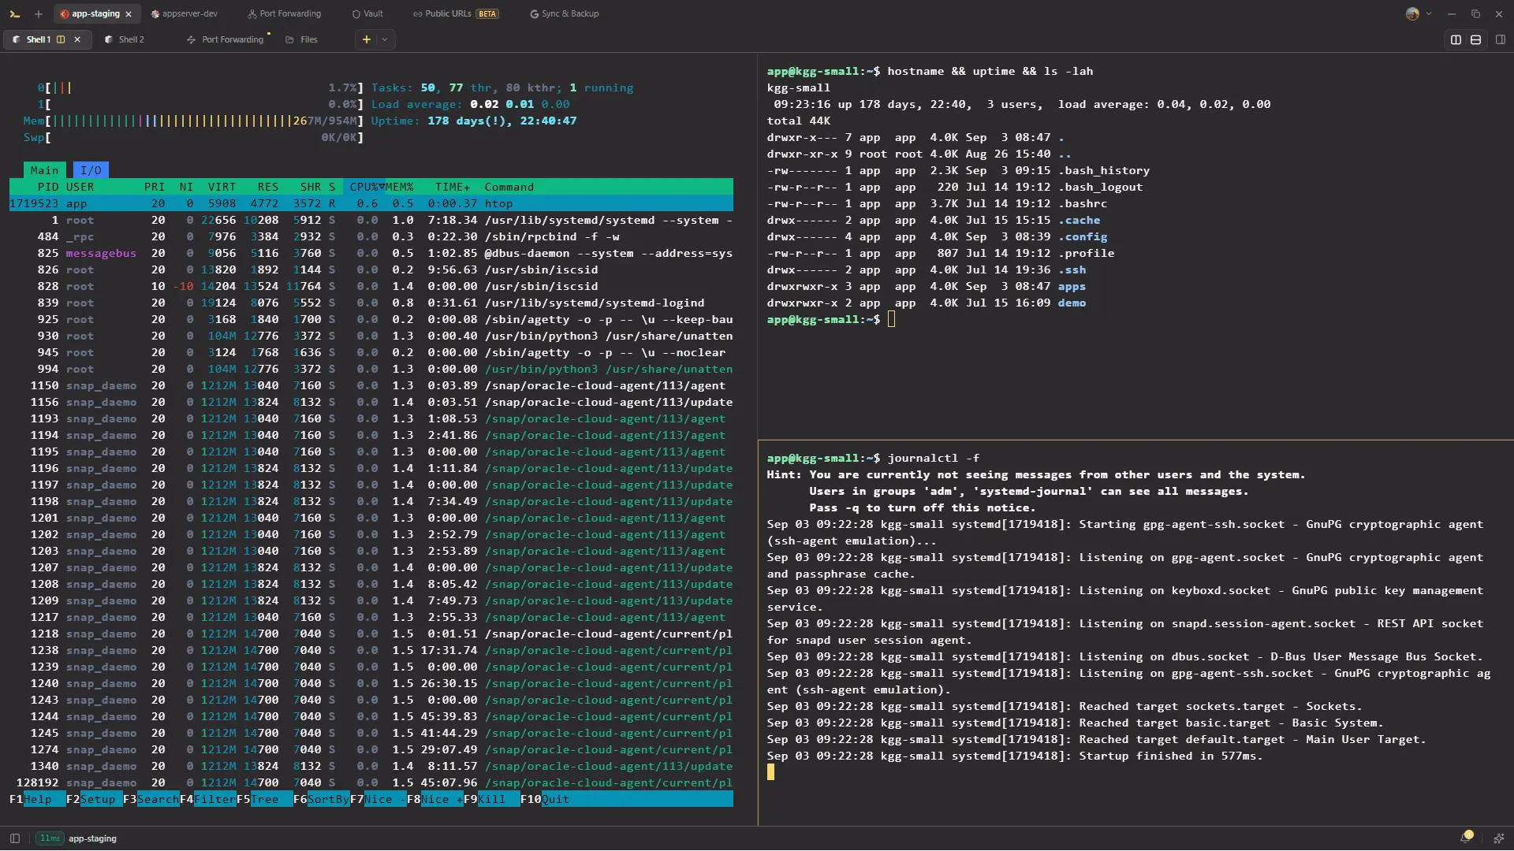This screenshot has height=851, width=1514.
Task: Click the Files folder icon
Action: pyautogui.click(x=290, y=39)
